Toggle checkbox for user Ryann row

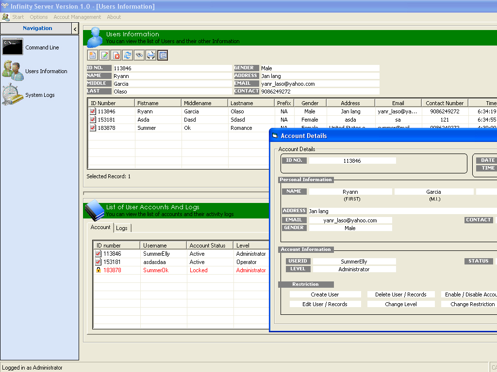coord(93,111)
